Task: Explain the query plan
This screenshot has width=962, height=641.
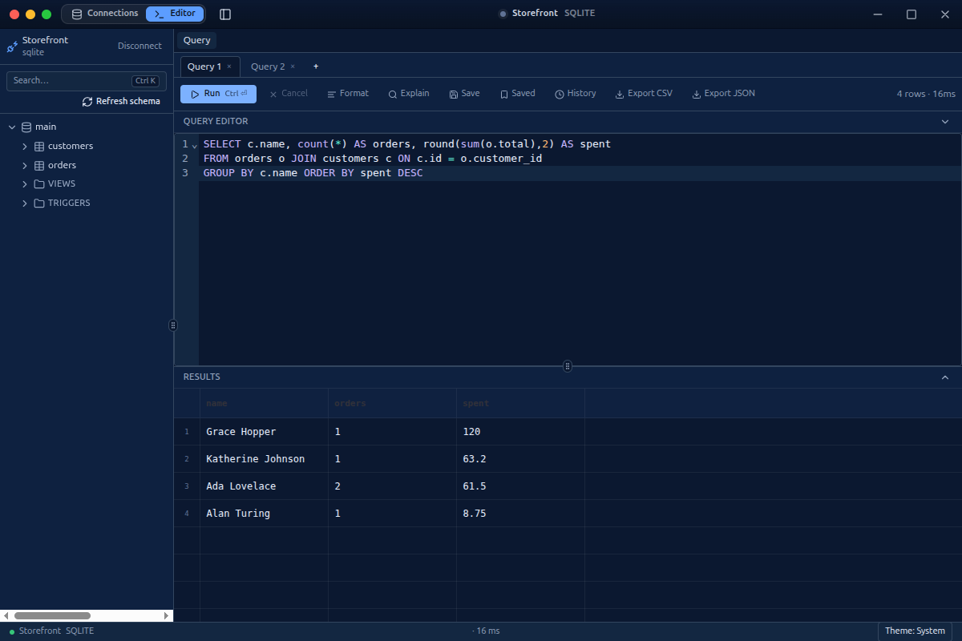Action: (x=409, y=94)
